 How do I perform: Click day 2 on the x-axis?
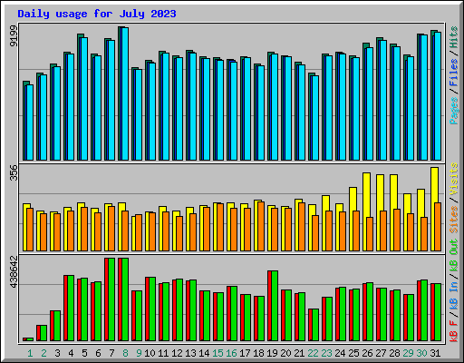tap(43, 353)
